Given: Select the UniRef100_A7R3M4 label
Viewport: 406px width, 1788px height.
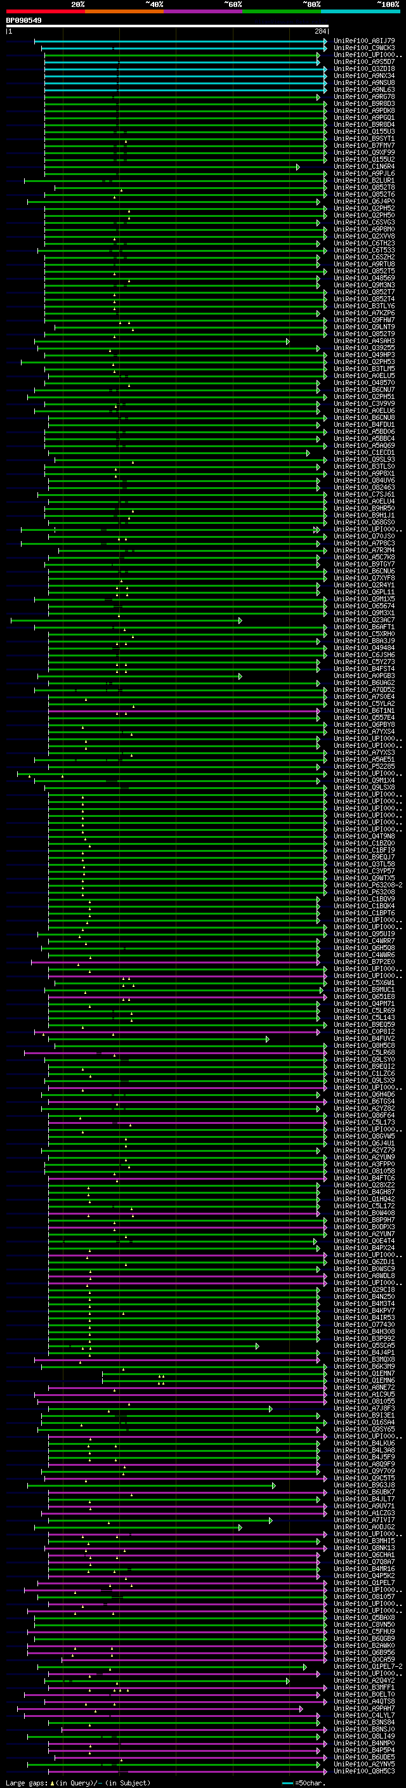Looking at the screenshot, I should 364,551.
